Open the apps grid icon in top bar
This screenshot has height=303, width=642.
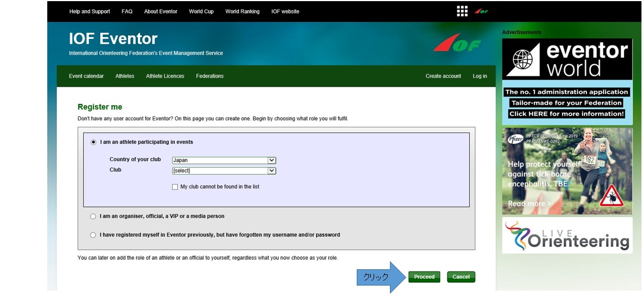click(x=462, y=11)
